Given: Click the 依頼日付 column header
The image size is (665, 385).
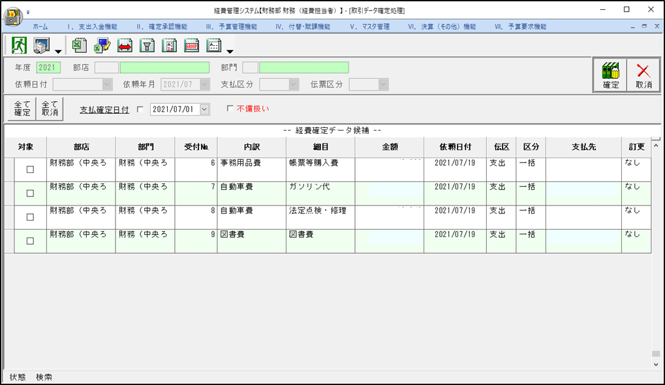Looking at the screenshot, I should (x=455, y=147).
